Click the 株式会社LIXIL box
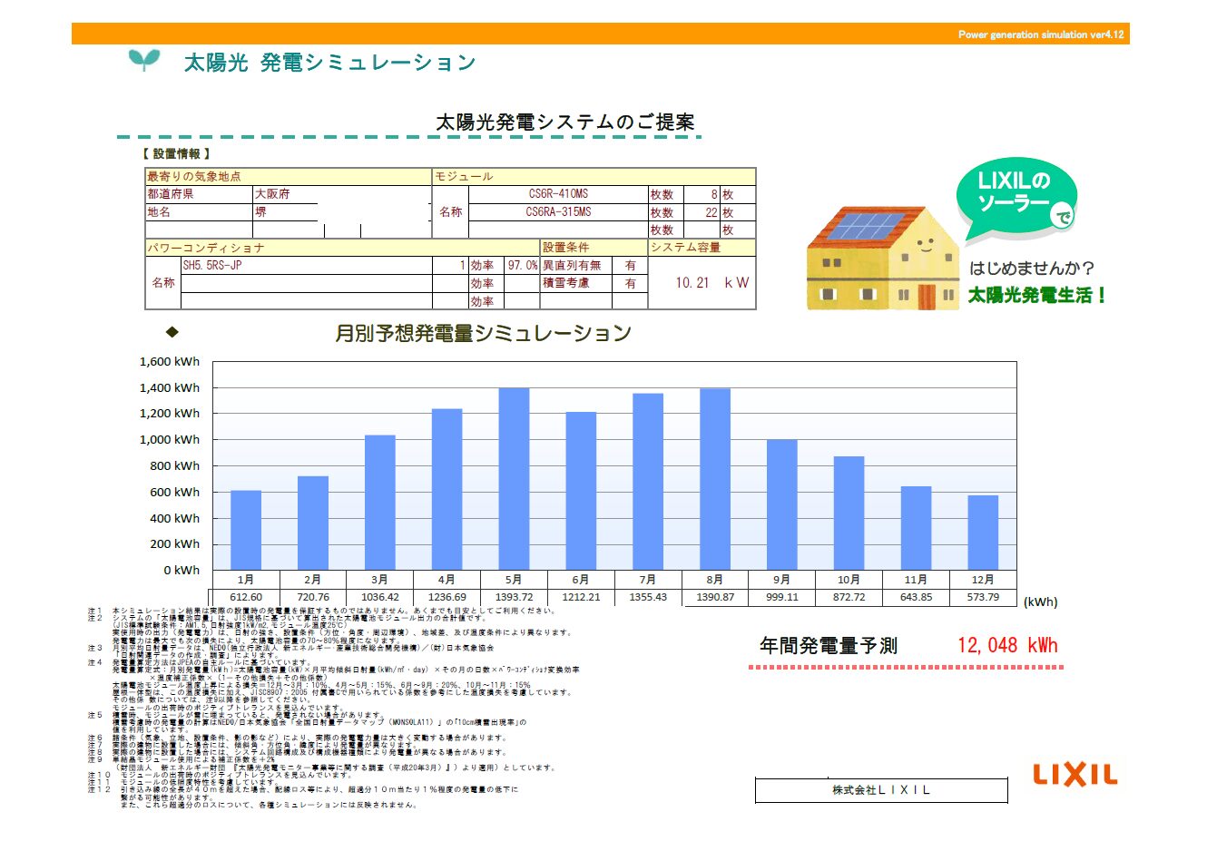1207x851 pixels. pyautogui.click(x=880, y=789)
